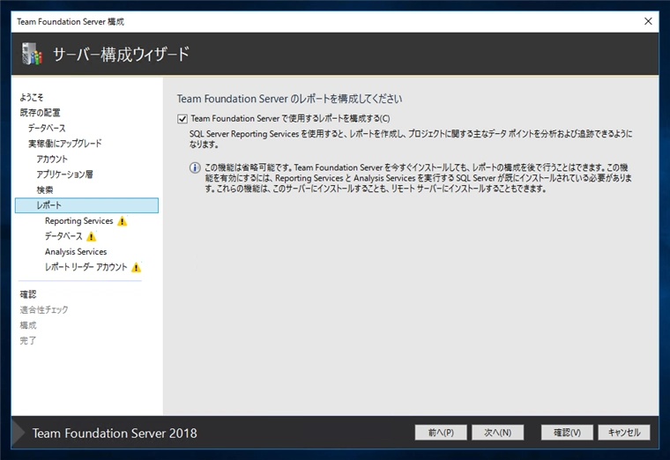Click the 適合性チェック step

tap(44, 309)
